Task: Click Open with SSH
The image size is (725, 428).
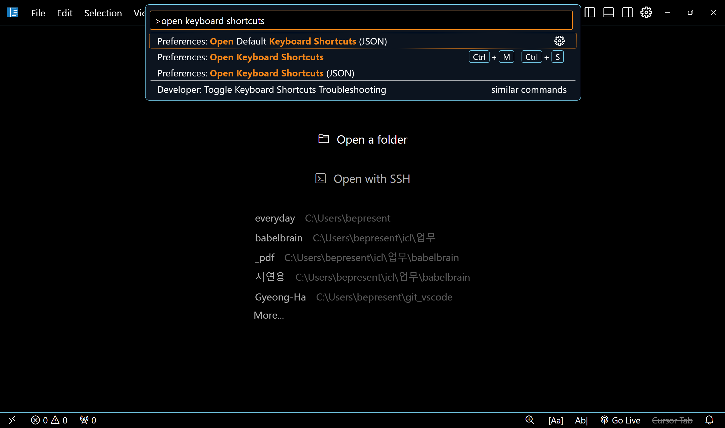Action: [363, 179]
